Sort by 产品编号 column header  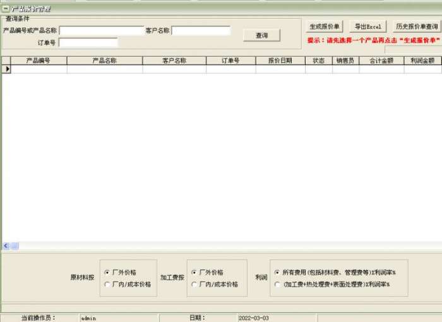click(x=39, y=61)
